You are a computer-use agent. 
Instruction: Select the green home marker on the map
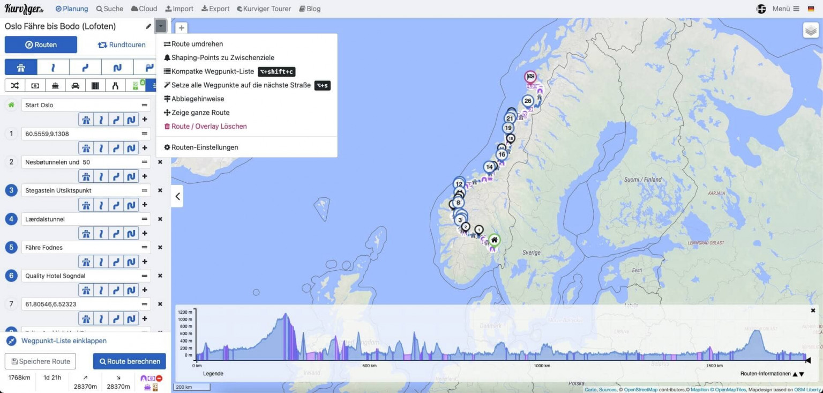(494, 240)
